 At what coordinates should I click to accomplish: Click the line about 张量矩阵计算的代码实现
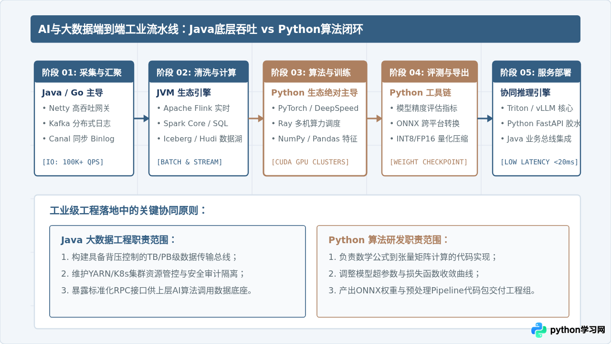tap(413, 257)
